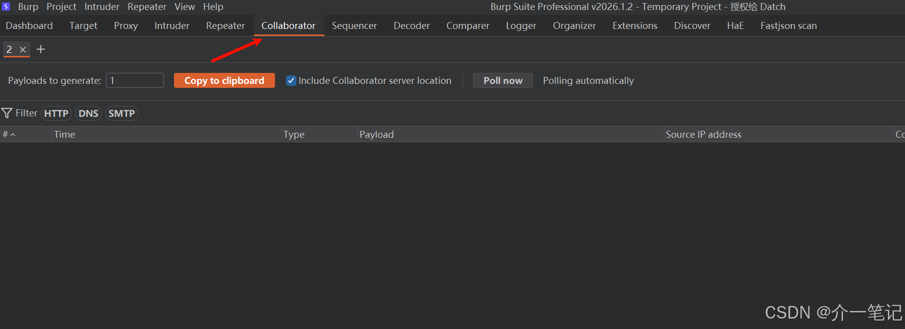Switch to the Repeater tool tab

[x=225, y=25]
